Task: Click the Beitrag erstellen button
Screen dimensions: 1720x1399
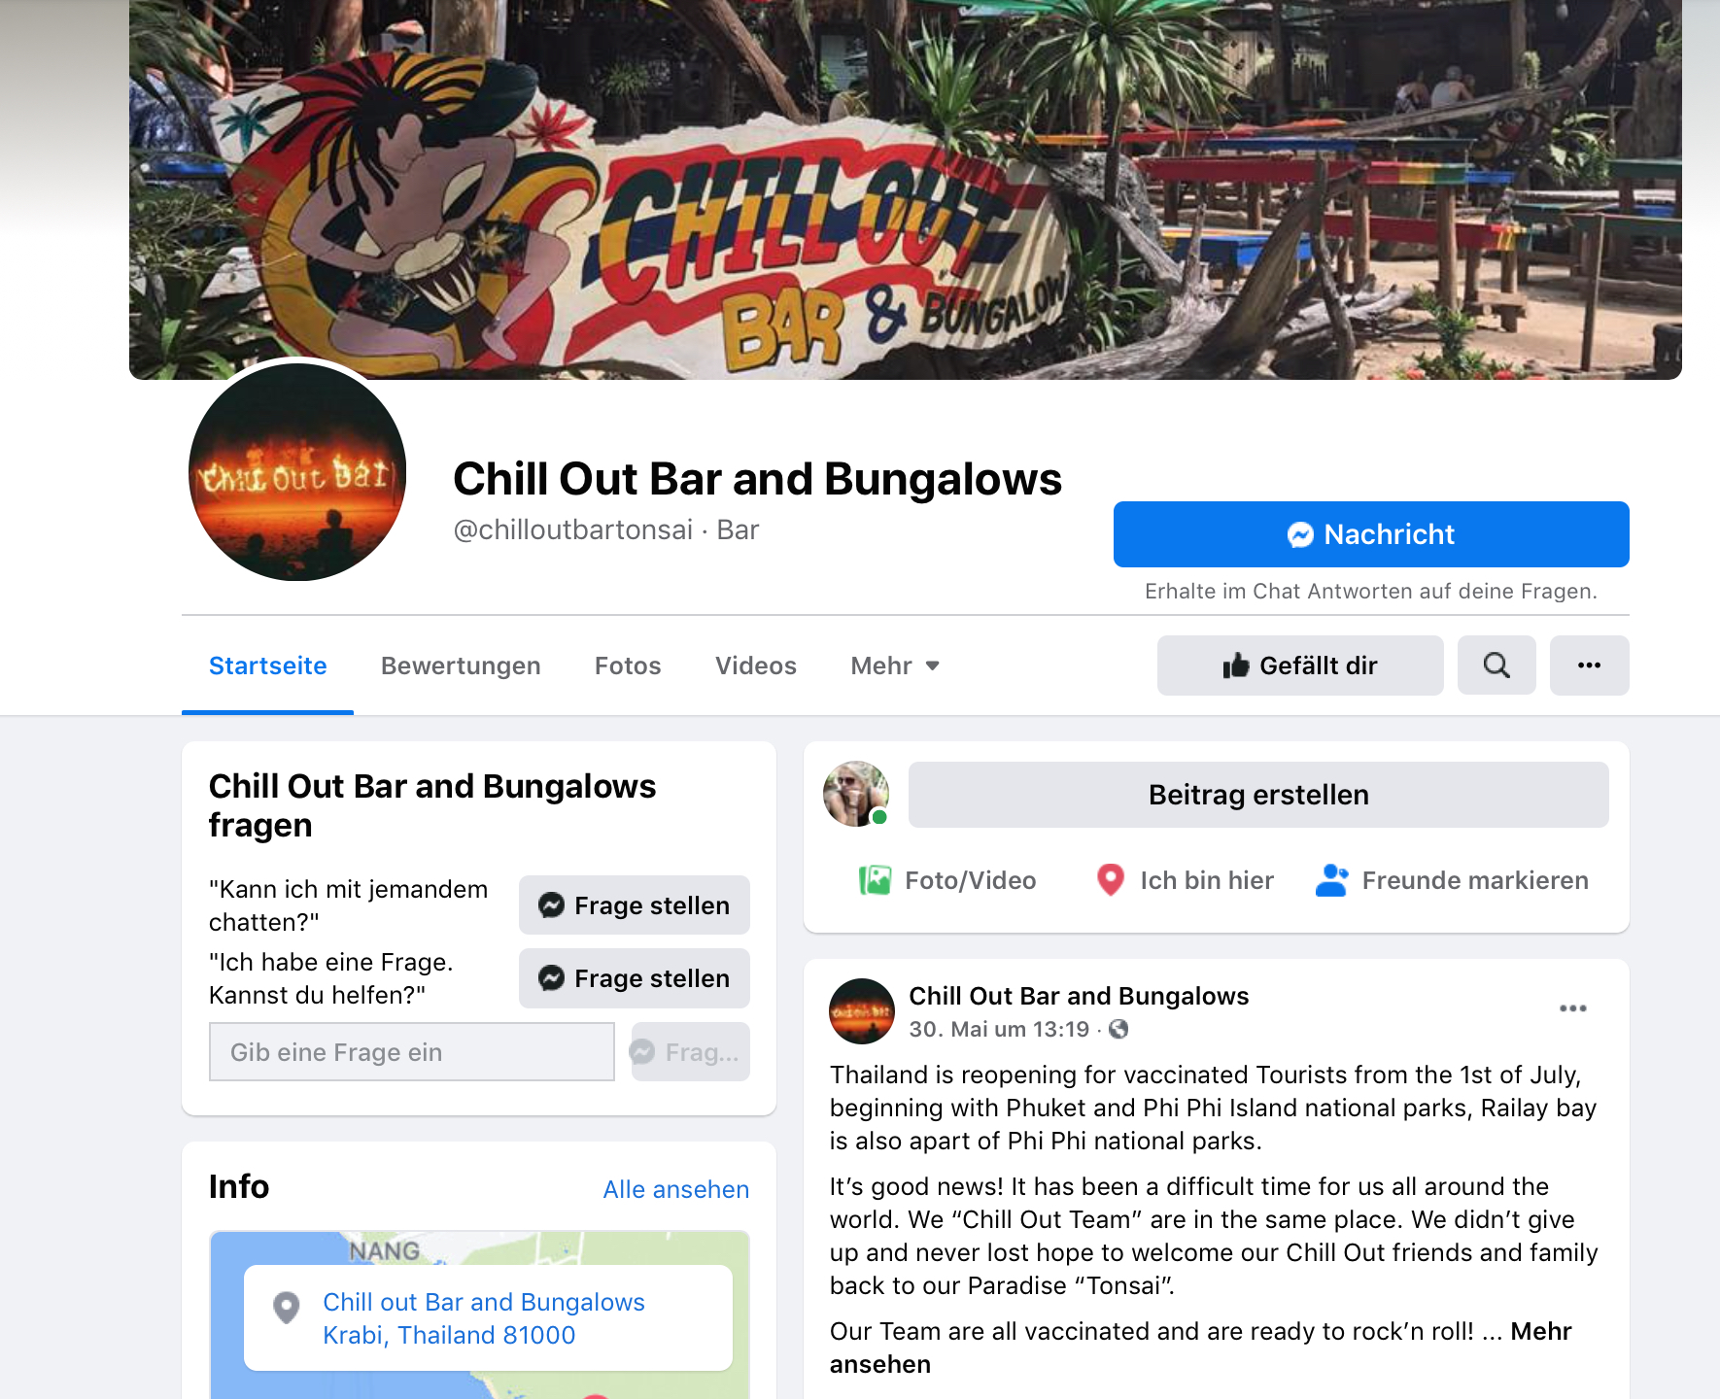Action: 1258,795
